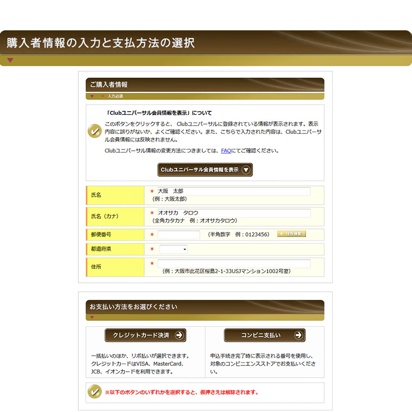The height and width of the screenshot is (412, 412).
Task: Click the Clubユニバーサル会員情報を表示 button
Action: pos(205,170)
